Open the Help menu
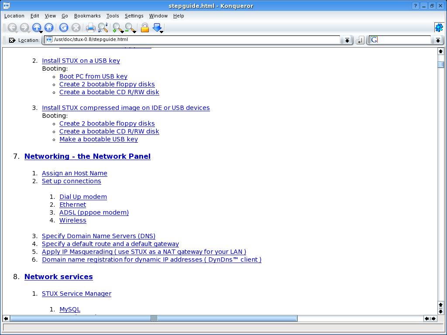The image size is (447, 335). tap(179, 16)
